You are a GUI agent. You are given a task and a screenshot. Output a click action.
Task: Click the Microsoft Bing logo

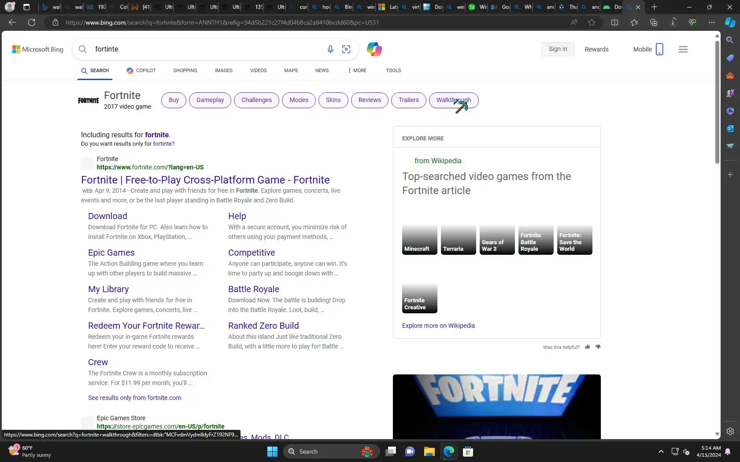click(38, 49)
